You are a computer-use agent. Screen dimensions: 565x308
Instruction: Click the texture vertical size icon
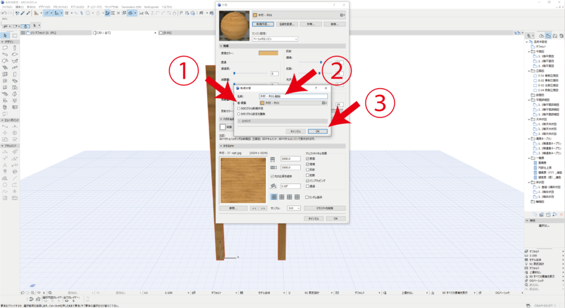click(273, 167)
